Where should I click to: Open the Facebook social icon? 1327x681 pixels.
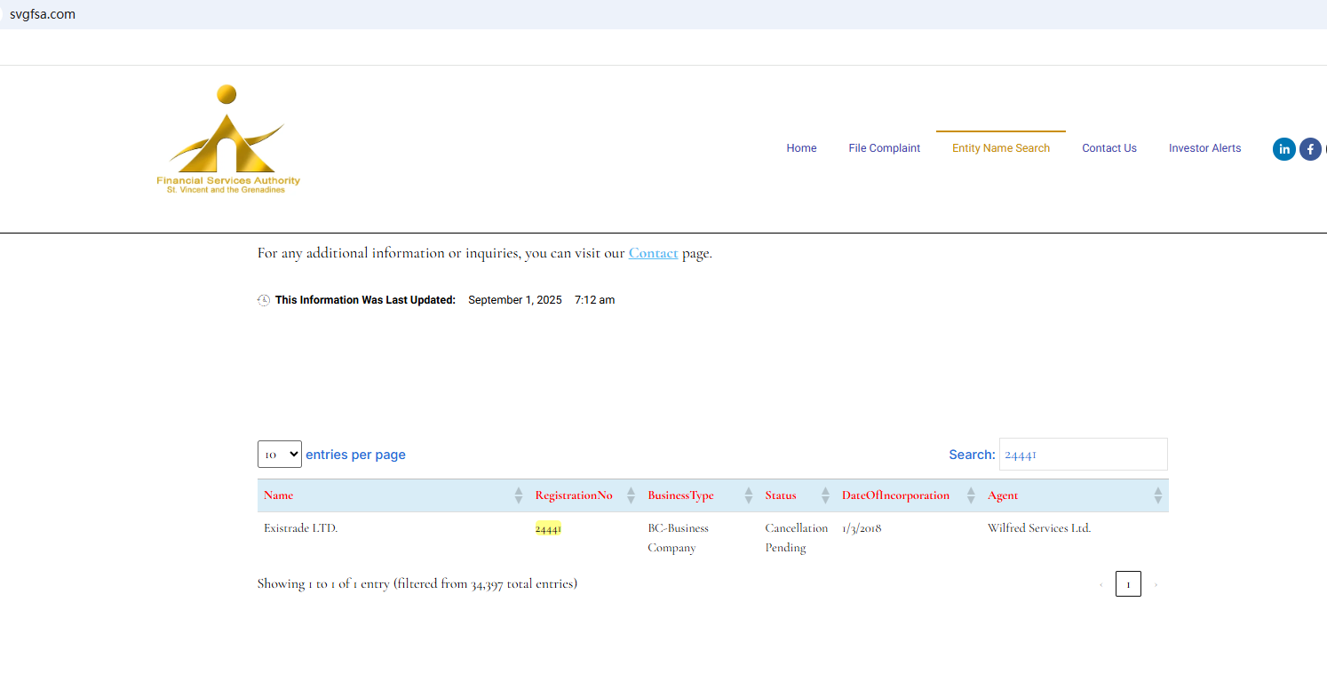1310,149
